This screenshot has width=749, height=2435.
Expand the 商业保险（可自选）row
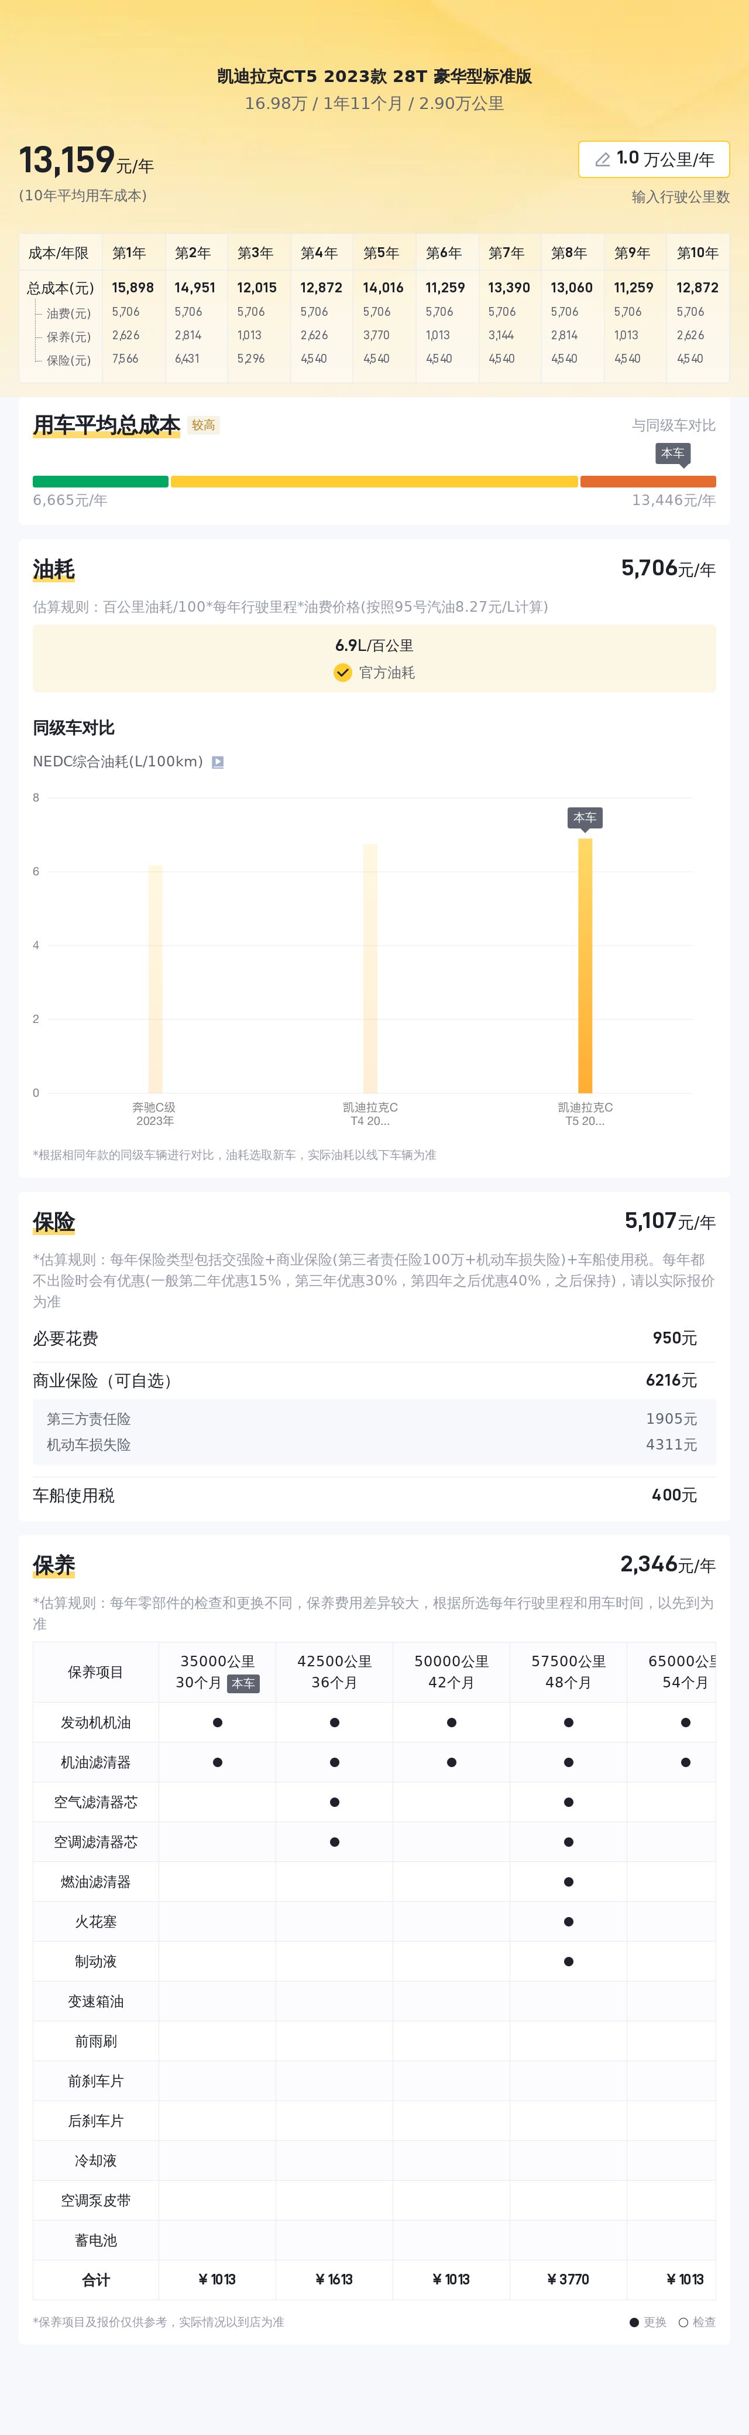click(374, 1380)
